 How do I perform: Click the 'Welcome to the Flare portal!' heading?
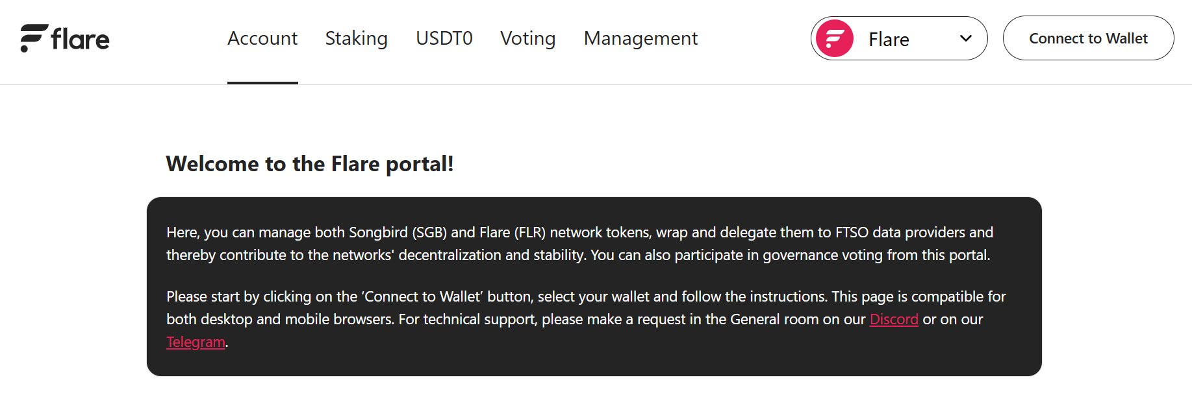coord(309,164)
